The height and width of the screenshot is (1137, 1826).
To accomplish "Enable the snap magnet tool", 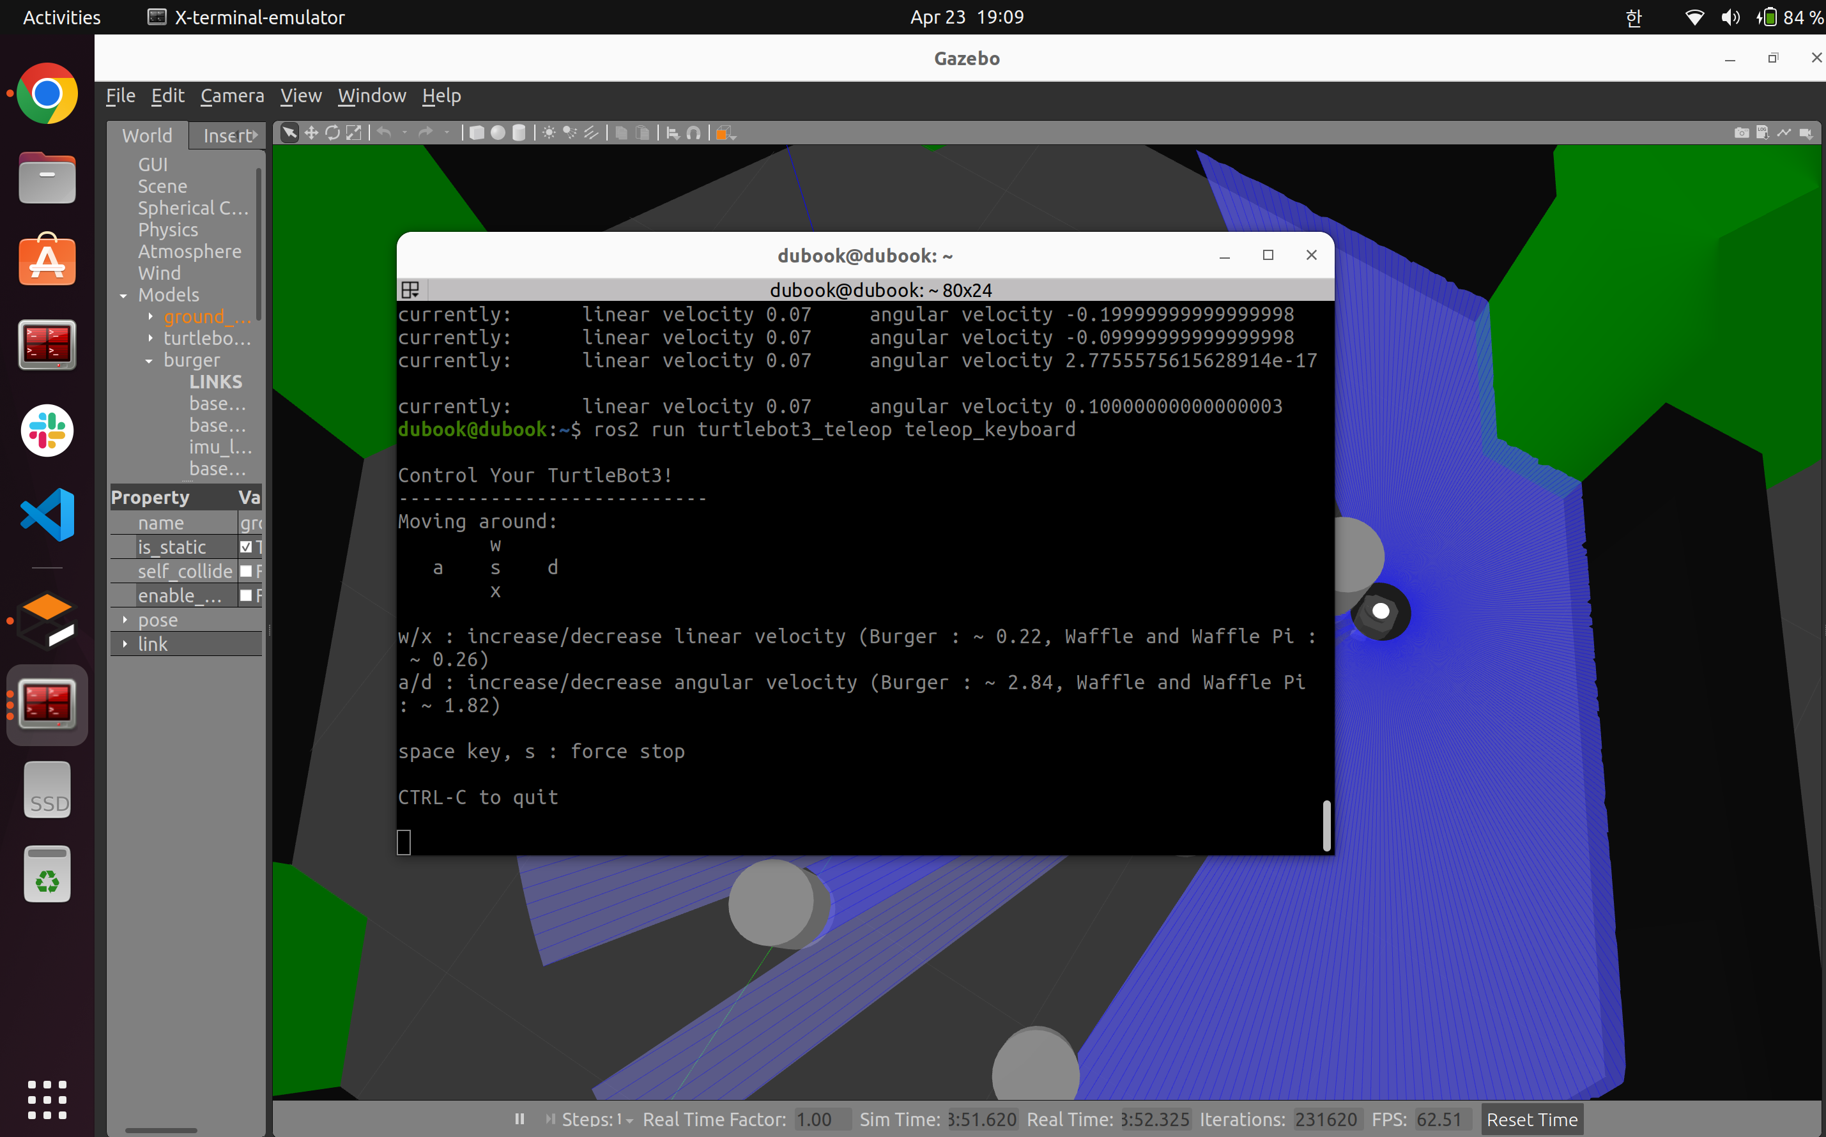I will (693, 133).
